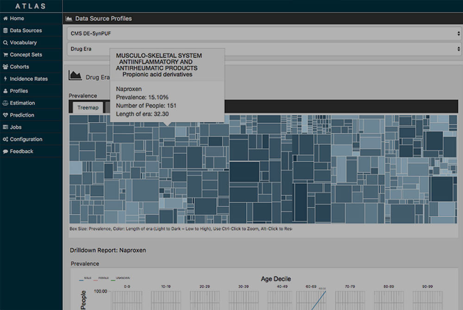This screenshot has height=310, width=463.
Task: Open the Feedback link
Action: point(21,151)
